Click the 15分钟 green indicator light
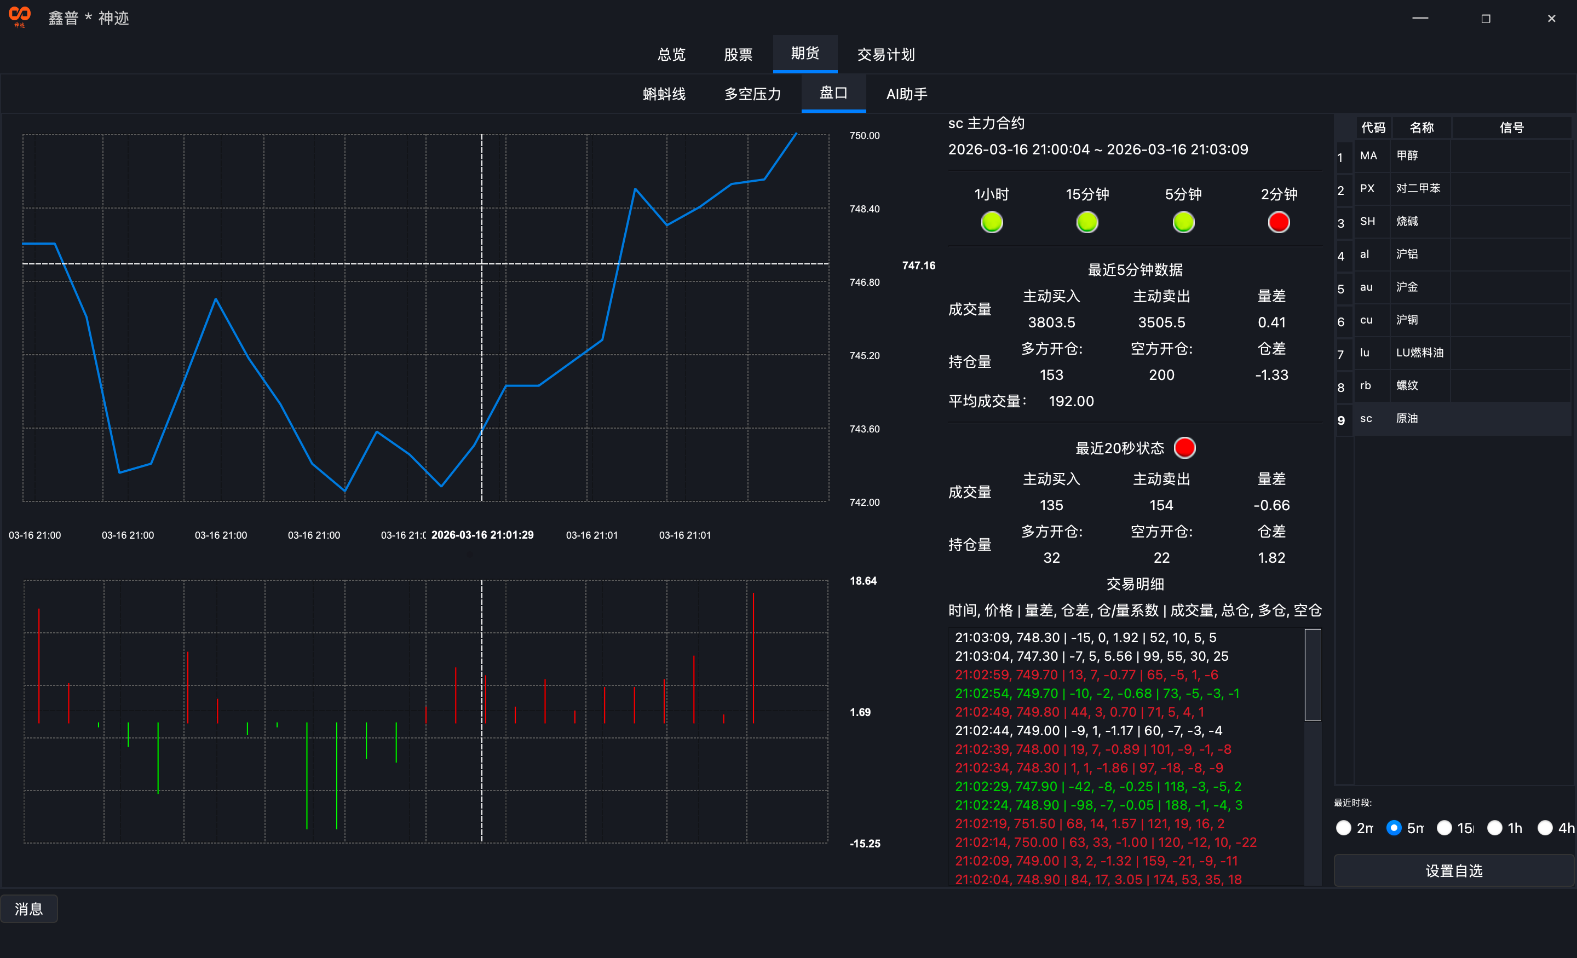Image resolution: width=1577 pixels, height=958 pixels. pos(1087,222)
